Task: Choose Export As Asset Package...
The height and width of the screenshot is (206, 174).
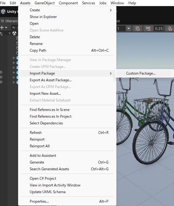Action: 67,80
